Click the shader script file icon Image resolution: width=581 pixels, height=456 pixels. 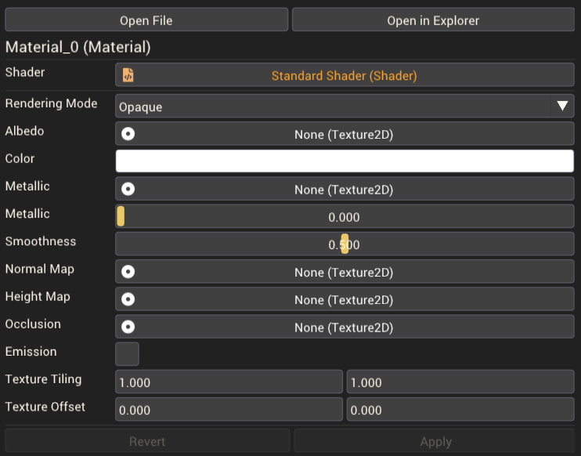coord(128,75)
